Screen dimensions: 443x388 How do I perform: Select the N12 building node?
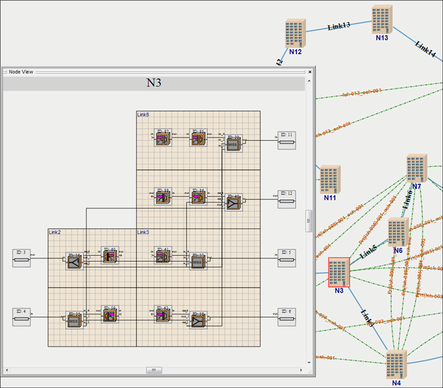point(295,33)
